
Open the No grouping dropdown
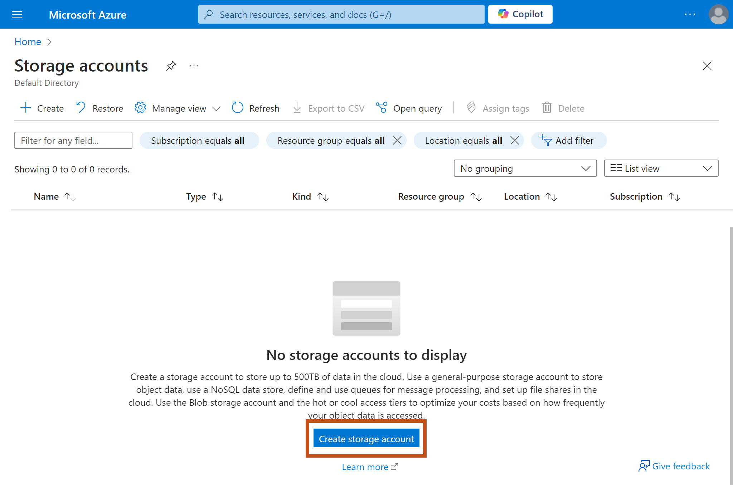[525, 168]
